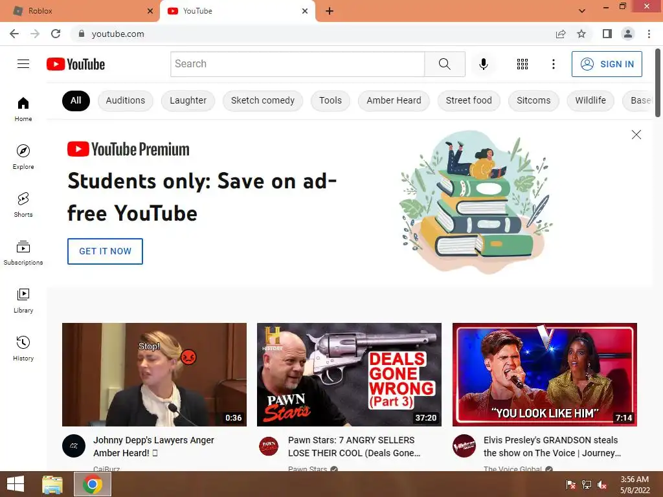This screenshot has width=663, height=497.
Task: Open the Action Center flag icon
Action: pos(570,485)
